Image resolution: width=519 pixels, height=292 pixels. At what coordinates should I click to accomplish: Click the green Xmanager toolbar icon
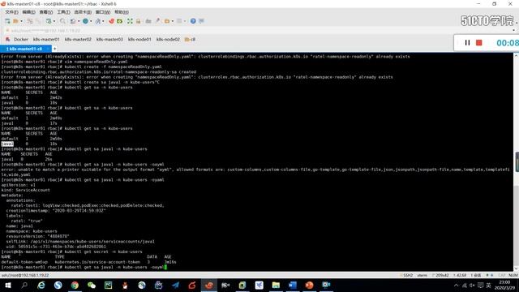point(119,21)
